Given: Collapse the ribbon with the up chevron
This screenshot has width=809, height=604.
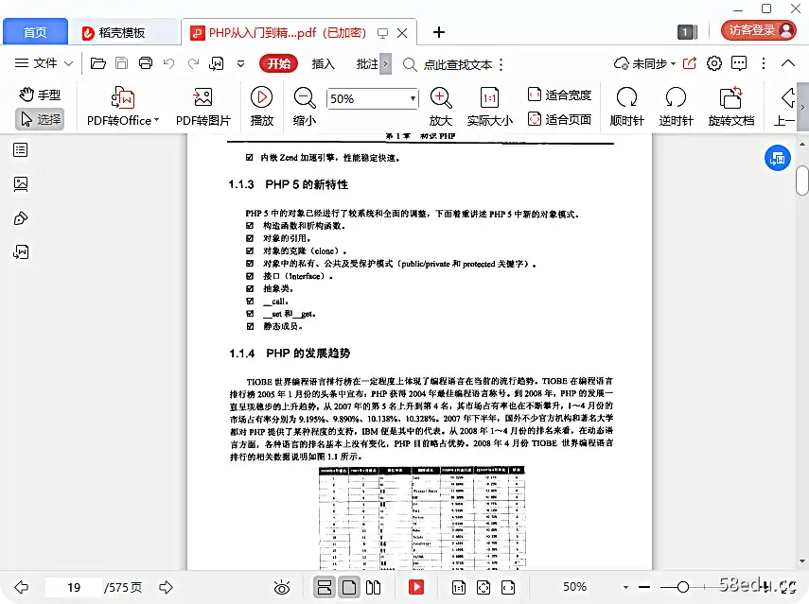Looking at the screenshot, I should pyautogui.click(x=788, y=63).
